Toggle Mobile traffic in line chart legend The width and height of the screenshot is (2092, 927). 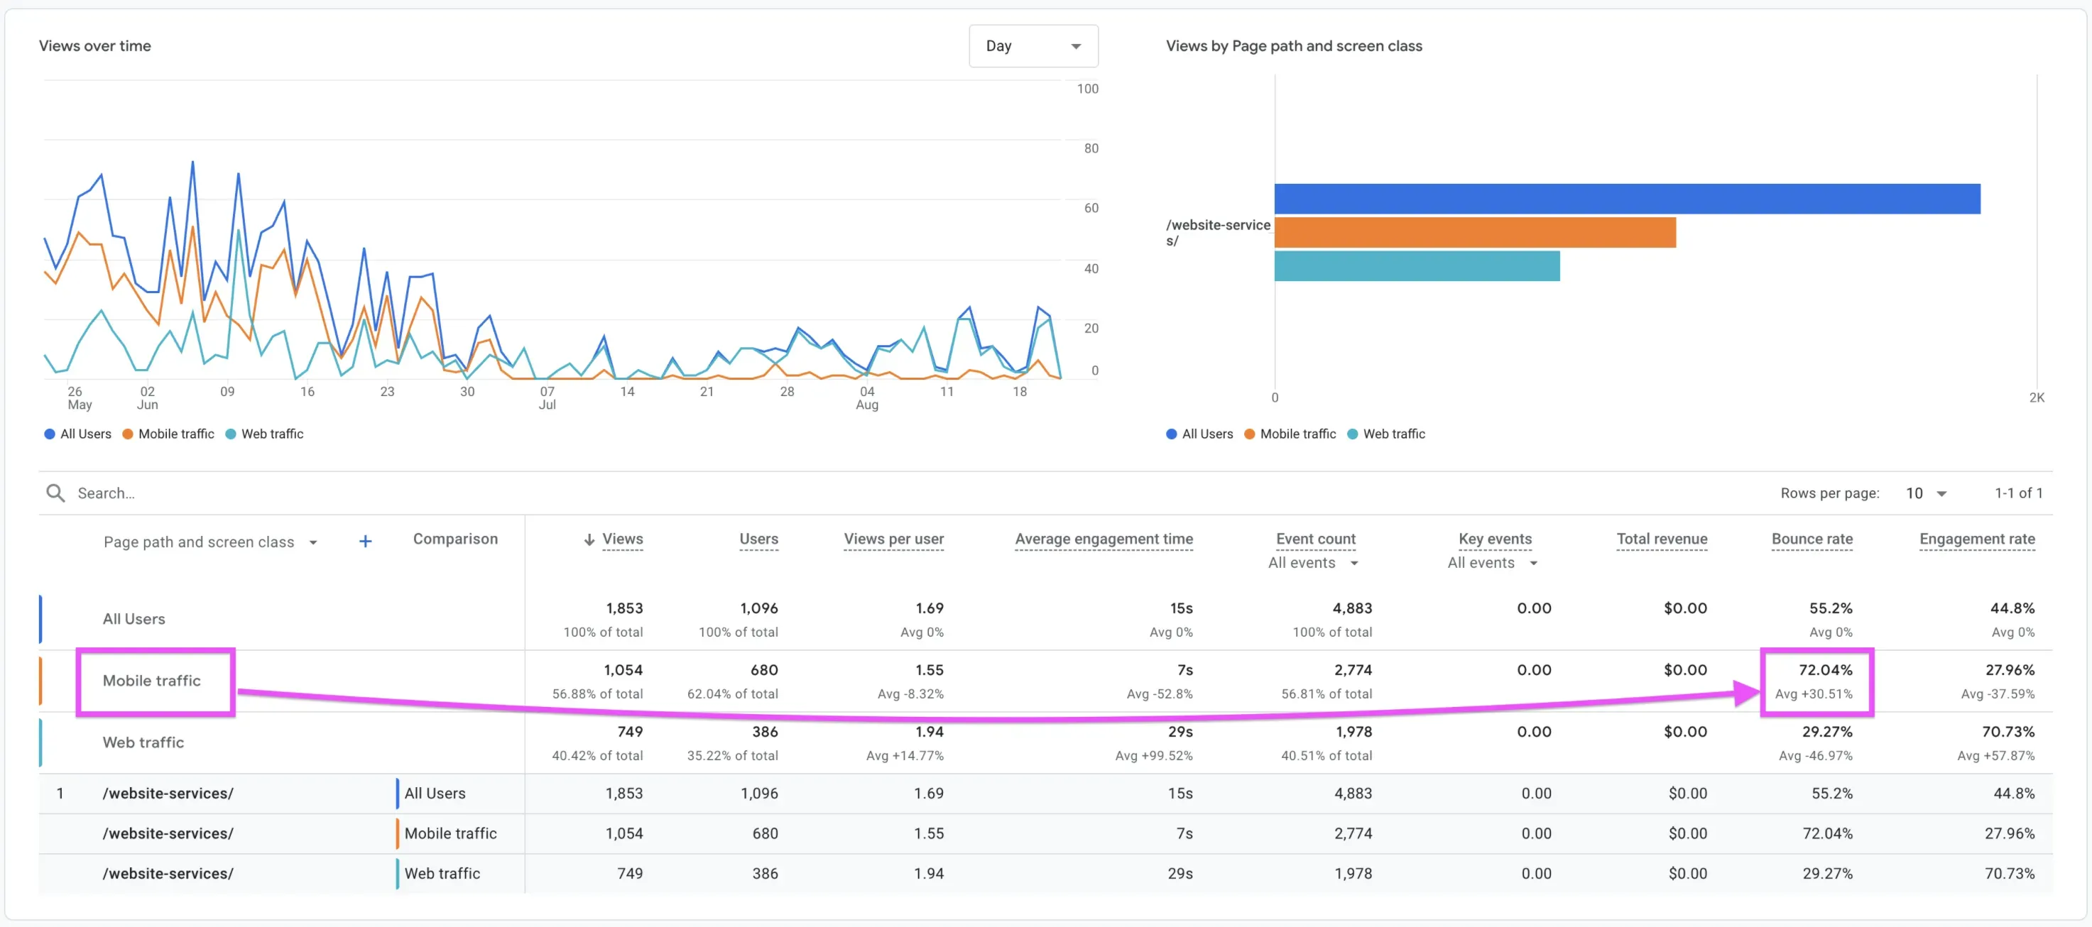168,434
